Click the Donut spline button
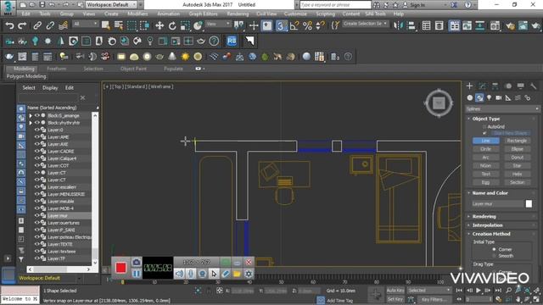Screen dimensions: 543x305 (x=517, y=158)
